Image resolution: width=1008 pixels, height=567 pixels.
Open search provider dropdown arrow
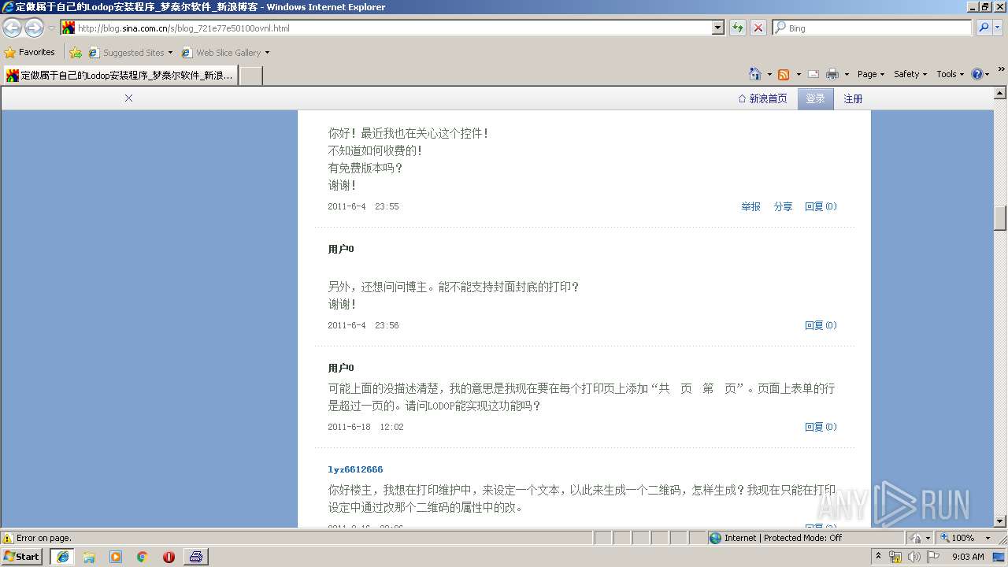point(999,28)
